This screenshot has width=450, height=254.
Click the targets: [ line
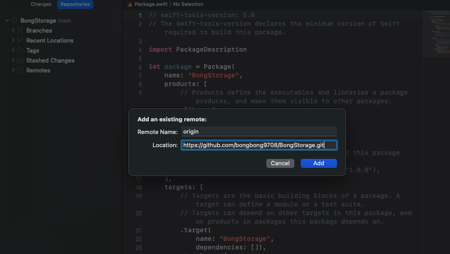pos(184,187)
